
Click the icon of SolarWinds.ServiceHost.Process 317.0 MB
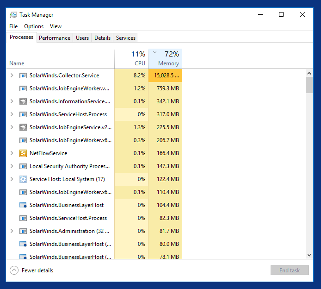[x=23, y=114]
